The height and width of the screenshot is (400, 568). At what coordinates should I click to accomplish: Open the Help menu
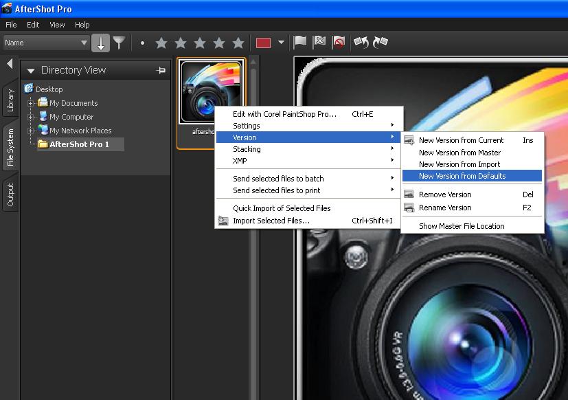point(82,25)
